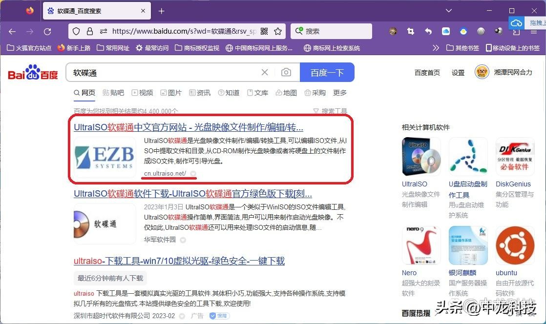Open the tab list chevron dropdown
This screenshot has height=324, width=546.
448,10
